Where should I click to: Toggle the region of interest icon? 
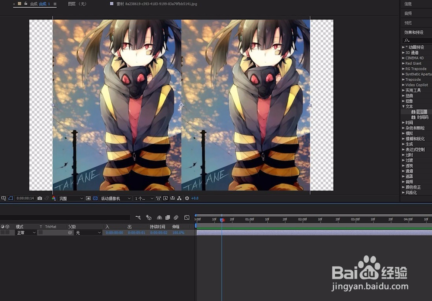pos(88,198)
